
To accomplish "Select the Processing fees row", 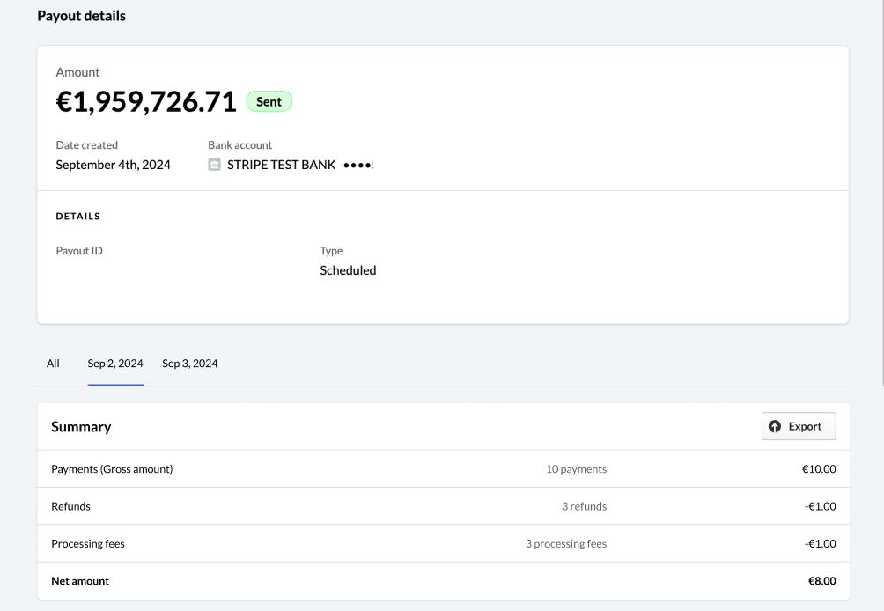I will tap(88, 543).
